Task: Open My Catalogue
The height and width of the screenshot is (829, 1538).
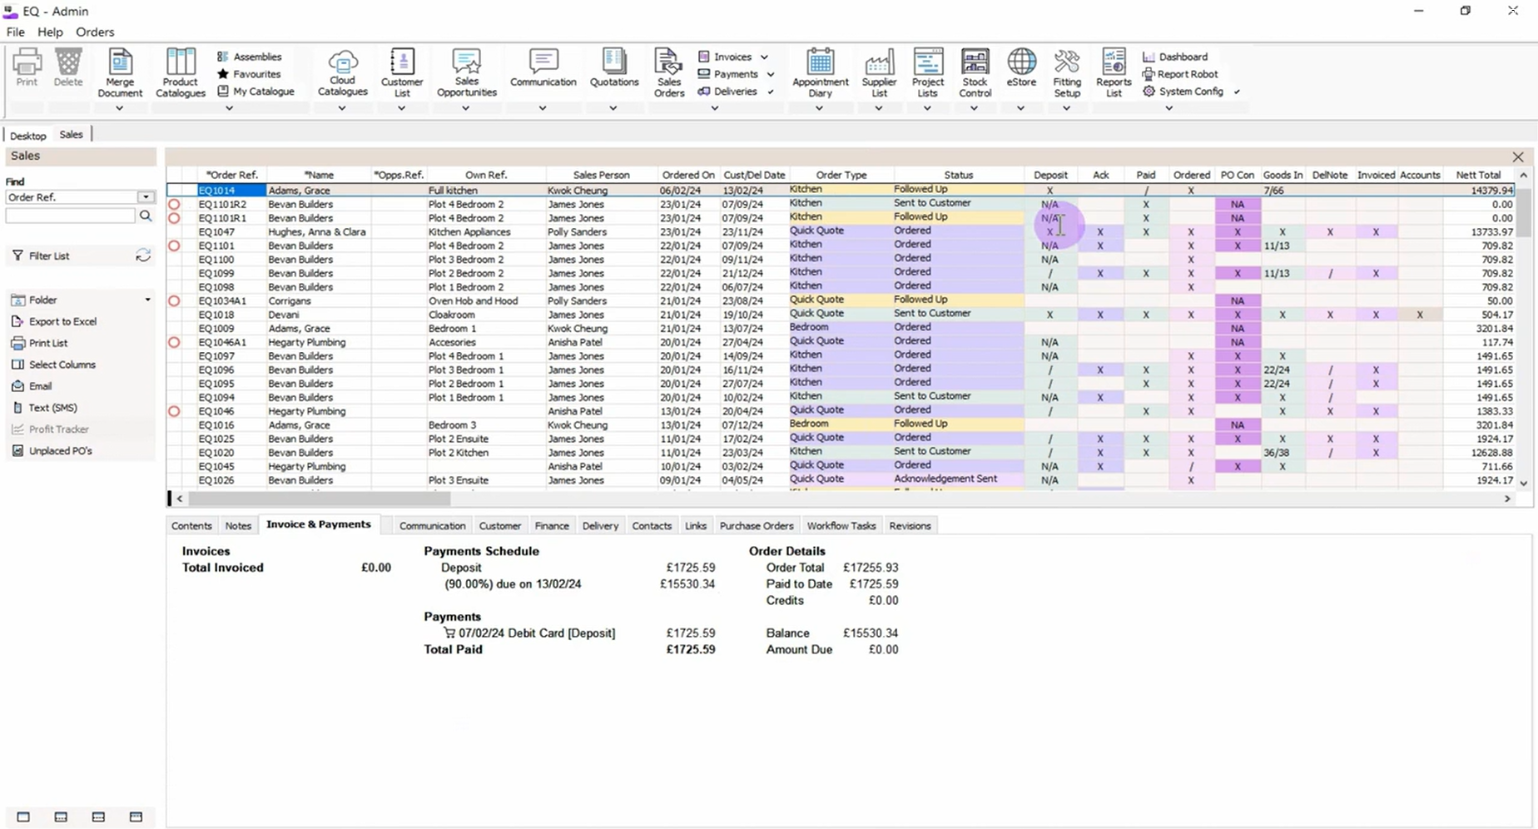Action: (256, 92)
